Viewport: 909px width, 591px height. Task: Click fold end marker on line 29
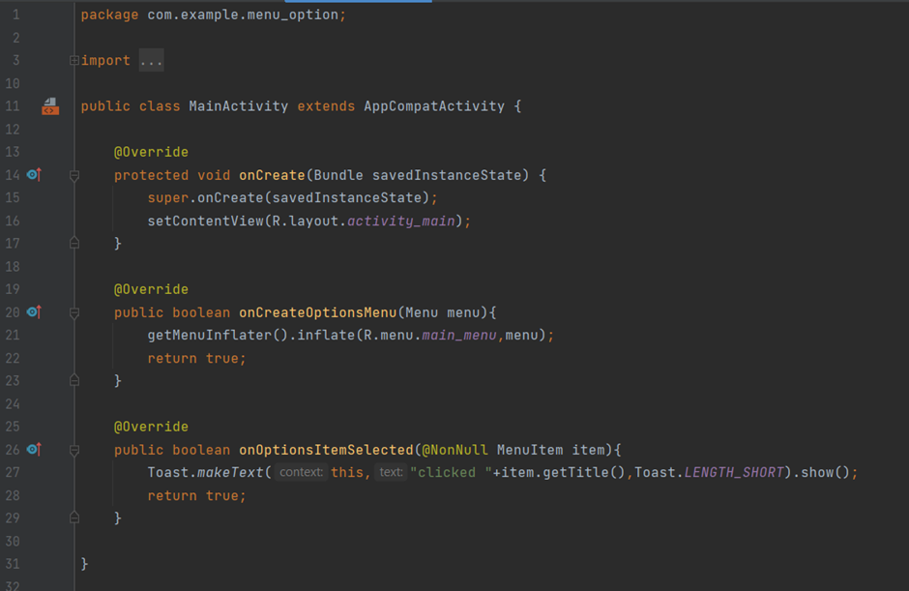pos(74,518)
